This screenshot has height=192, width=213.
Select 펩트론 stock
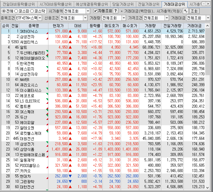pos(25,106)
